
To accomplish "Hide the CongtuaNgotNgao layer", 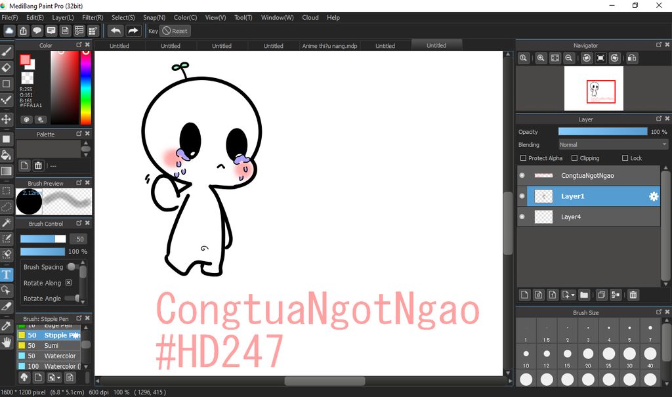I will pyautogui.click(x=522, y=175).
